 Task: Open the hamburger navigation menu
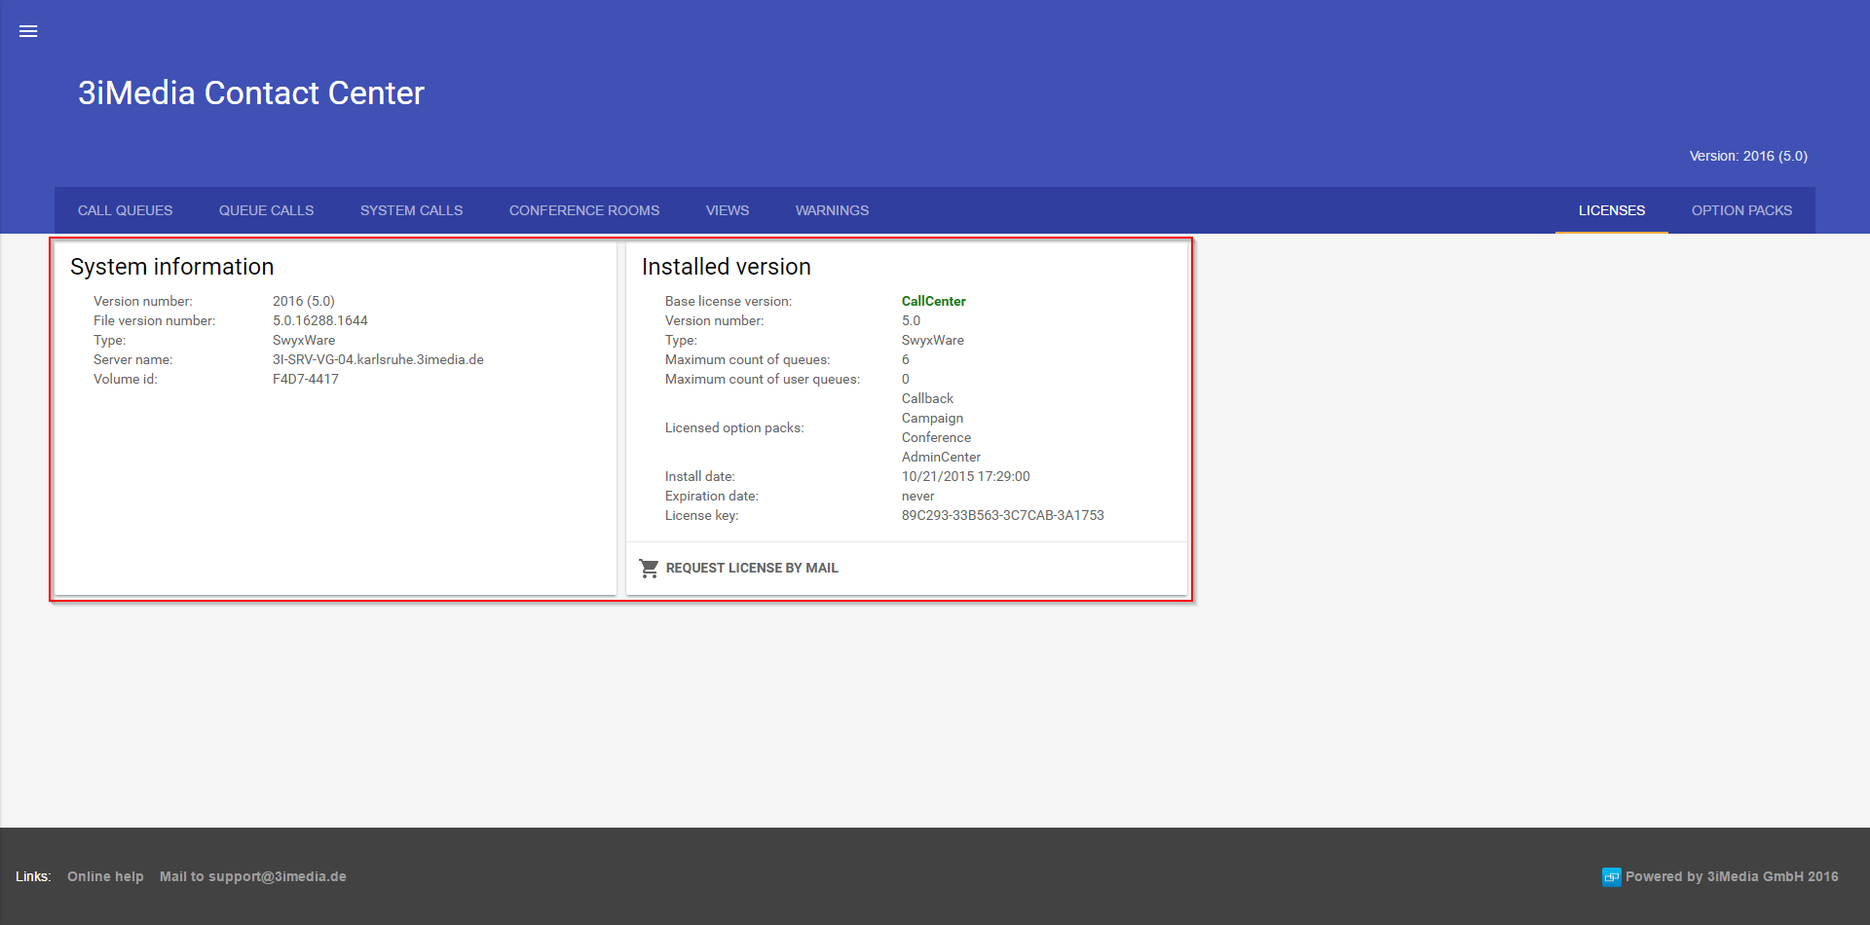tap(28, 31)
